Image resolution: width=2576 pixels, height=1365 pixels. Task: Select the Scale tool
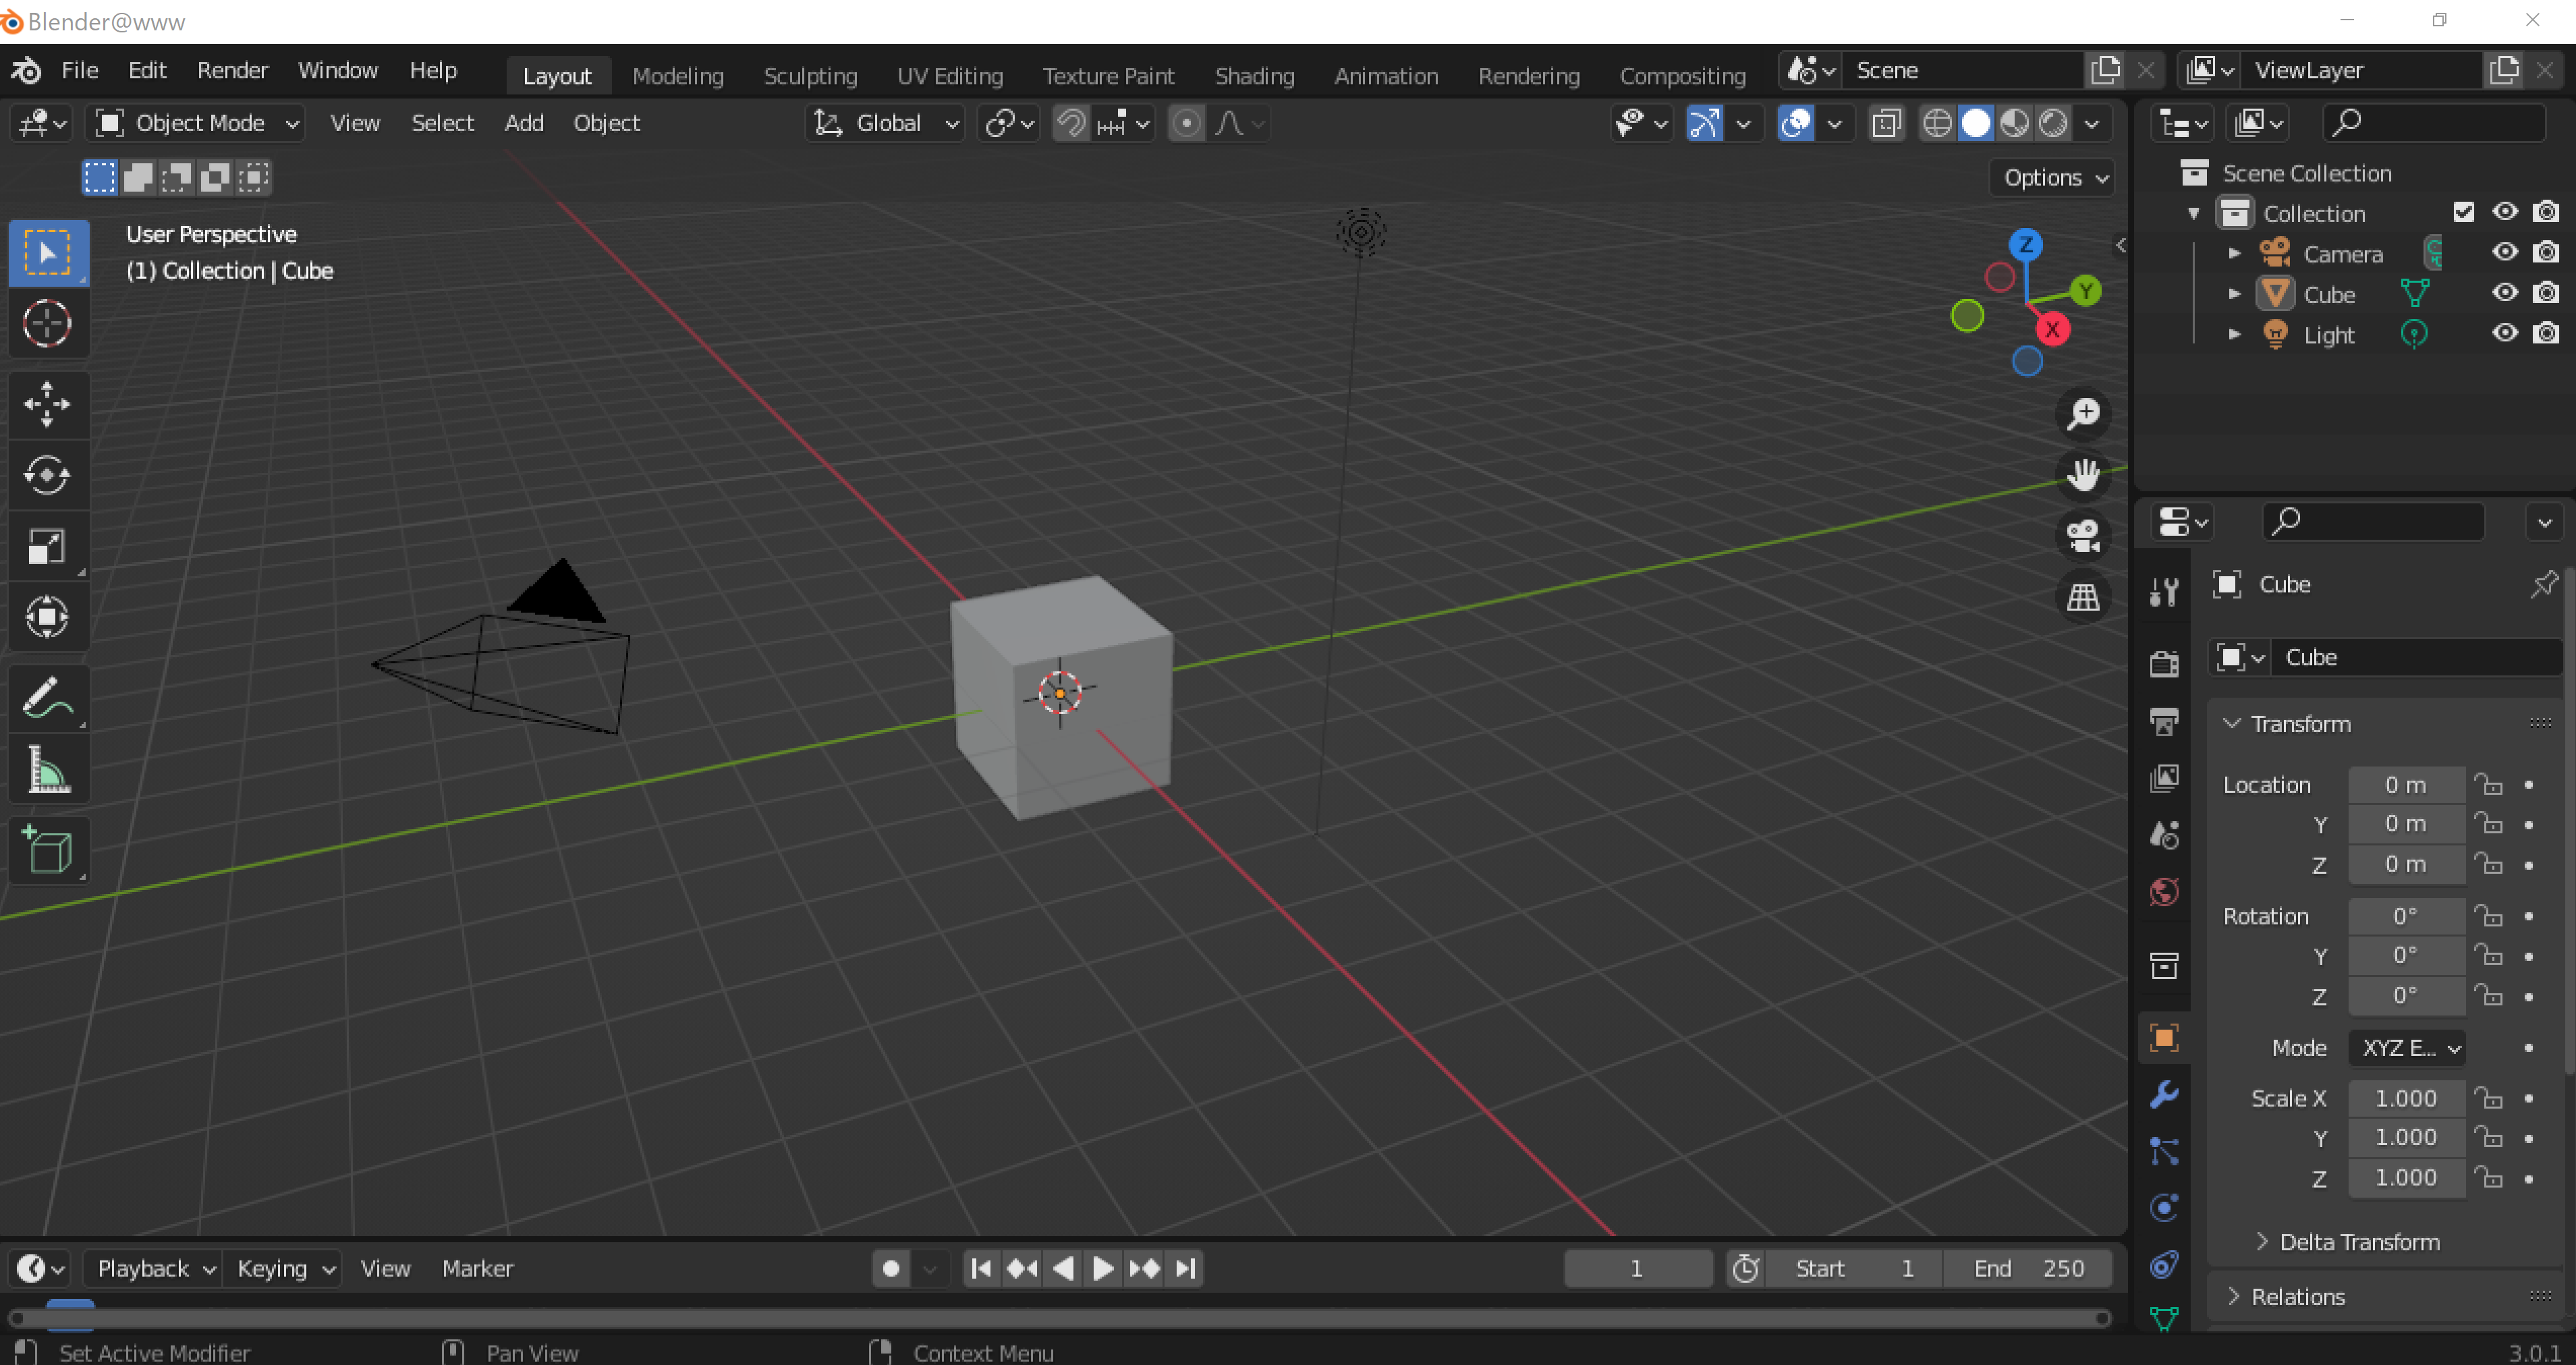pyautogui.click(x=47, y=546)
